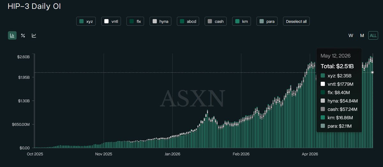This screenshot has height=167, width=383.
Task: Toggle the cash series legend
Action: [x=216, y=21]
